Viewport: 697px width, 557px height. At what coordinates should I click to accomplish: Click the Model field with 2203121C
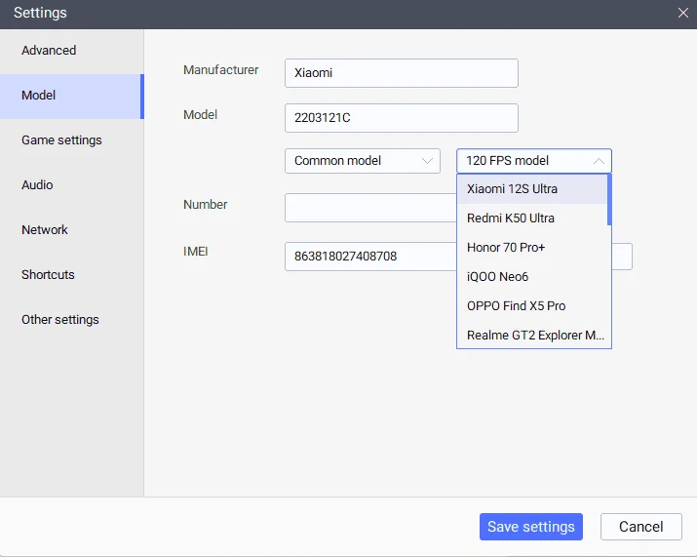point(402,118)
